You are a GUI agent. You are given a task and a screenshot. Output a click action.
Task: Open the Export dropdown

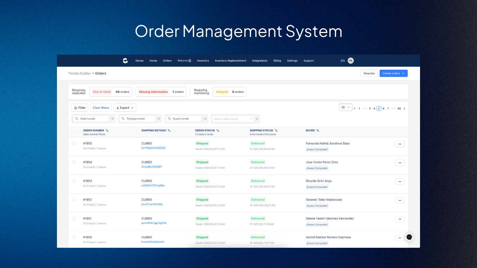pos(125,108)
